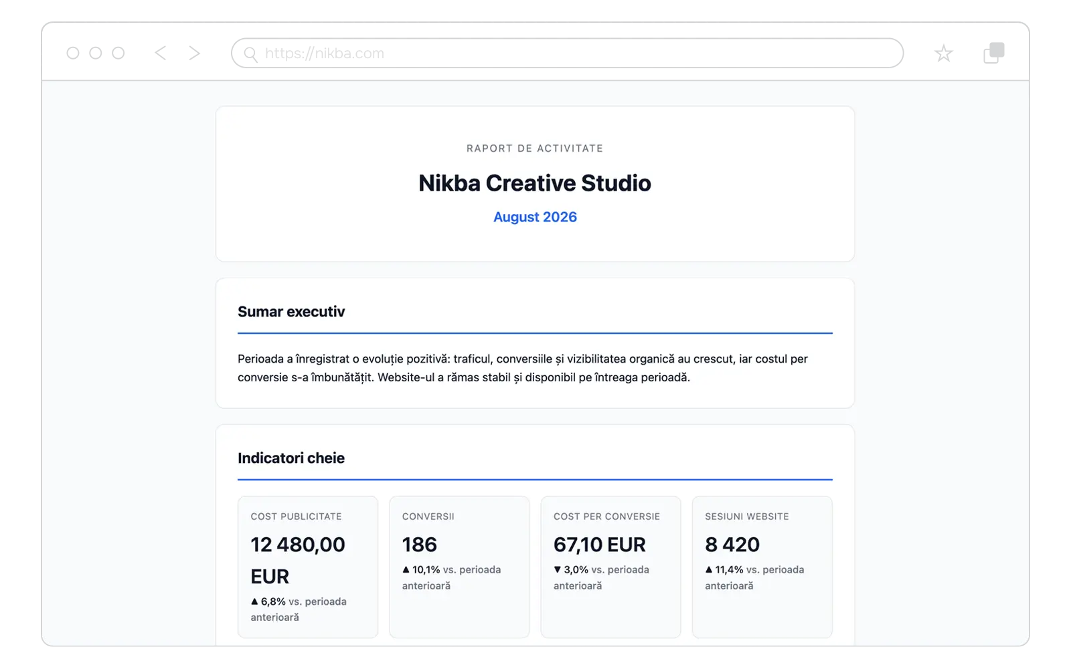Click the 'Nikba Creative Studio' title

click(x=535, y=183)
